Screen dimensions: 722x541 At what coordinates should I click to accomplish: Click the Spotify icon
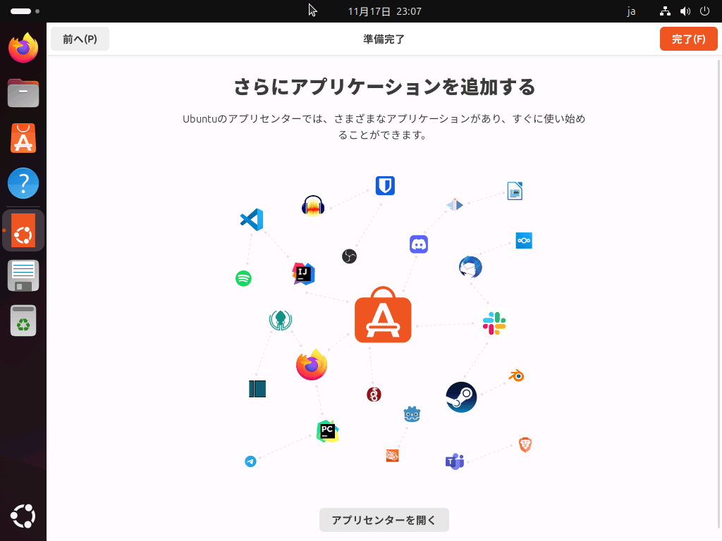click(243, 278)
